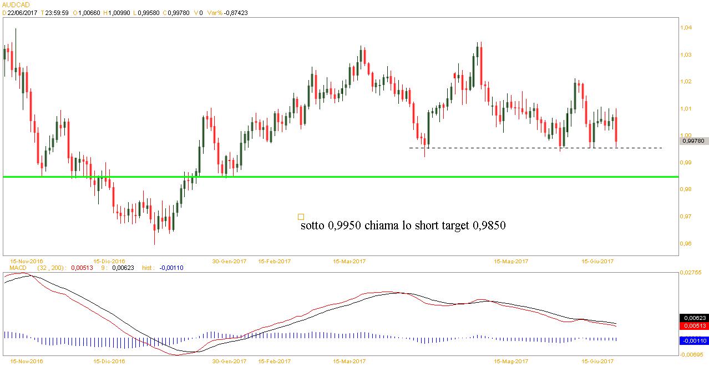Image resolution: width=709 pixels, height=371 pixels.
Task: Click the 22/06/2017 date in the header
Action: click(23, 12)
